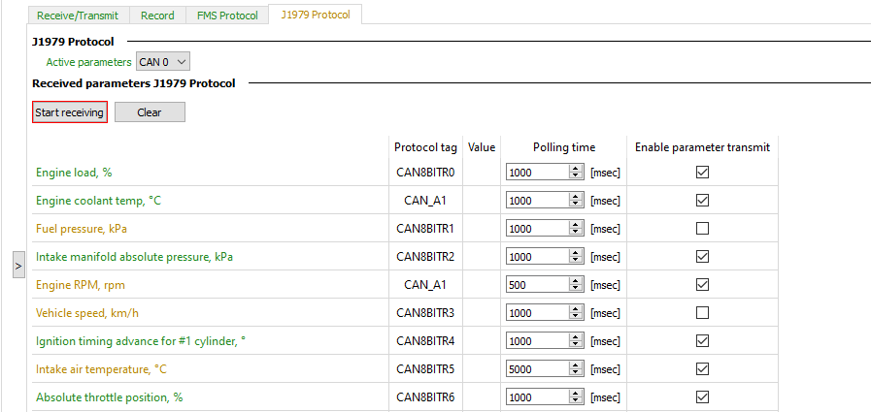Enable Fuel pressure parameter transmit
The image size is (871, 412).
702,229
